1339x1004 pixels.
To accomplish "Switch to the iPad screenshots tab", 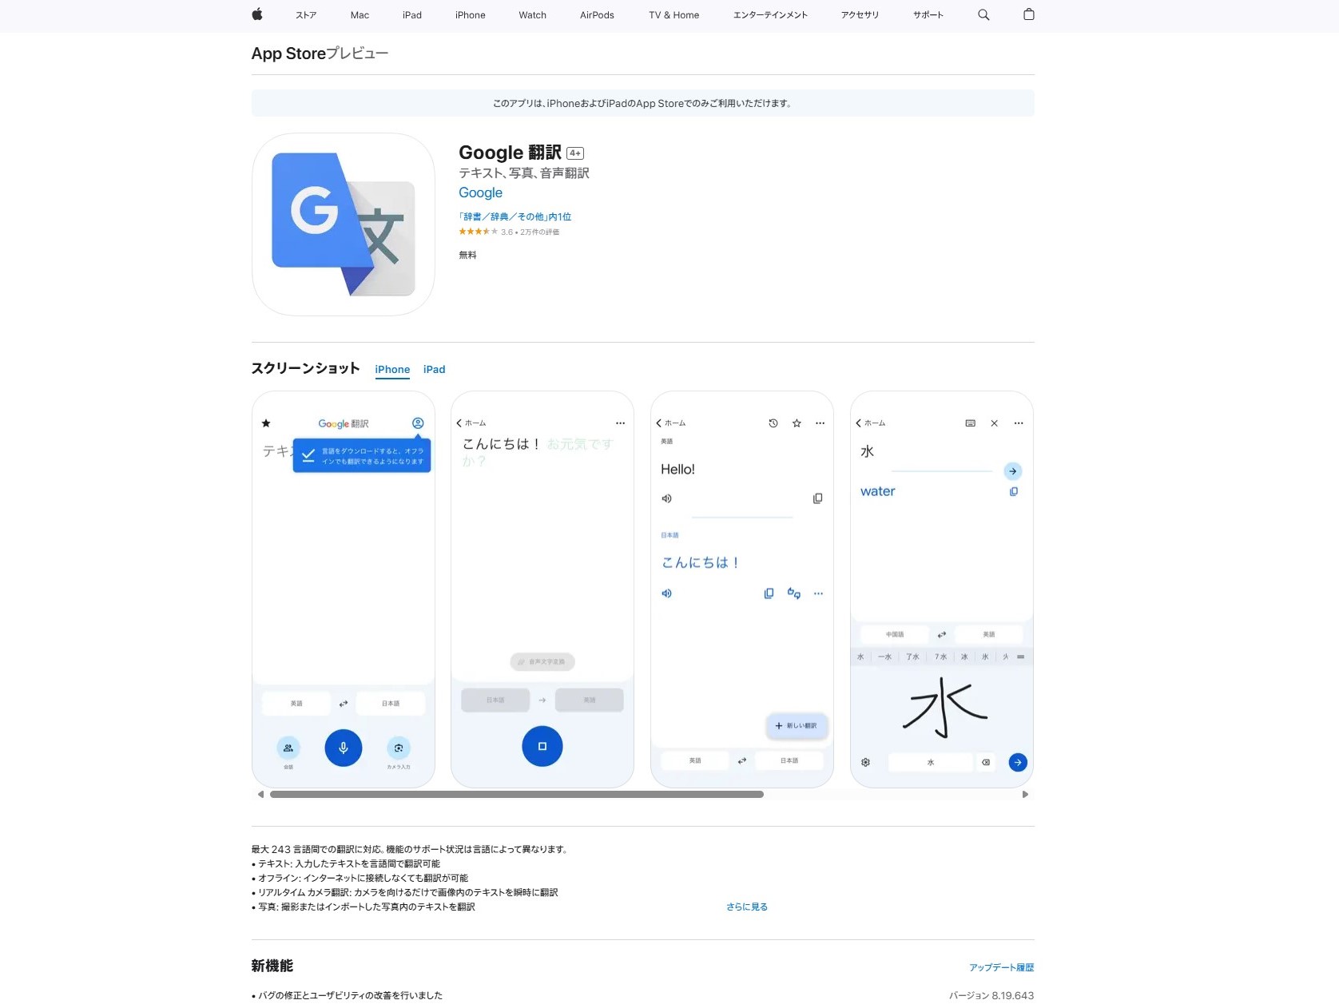I will [x=434, y=369].
